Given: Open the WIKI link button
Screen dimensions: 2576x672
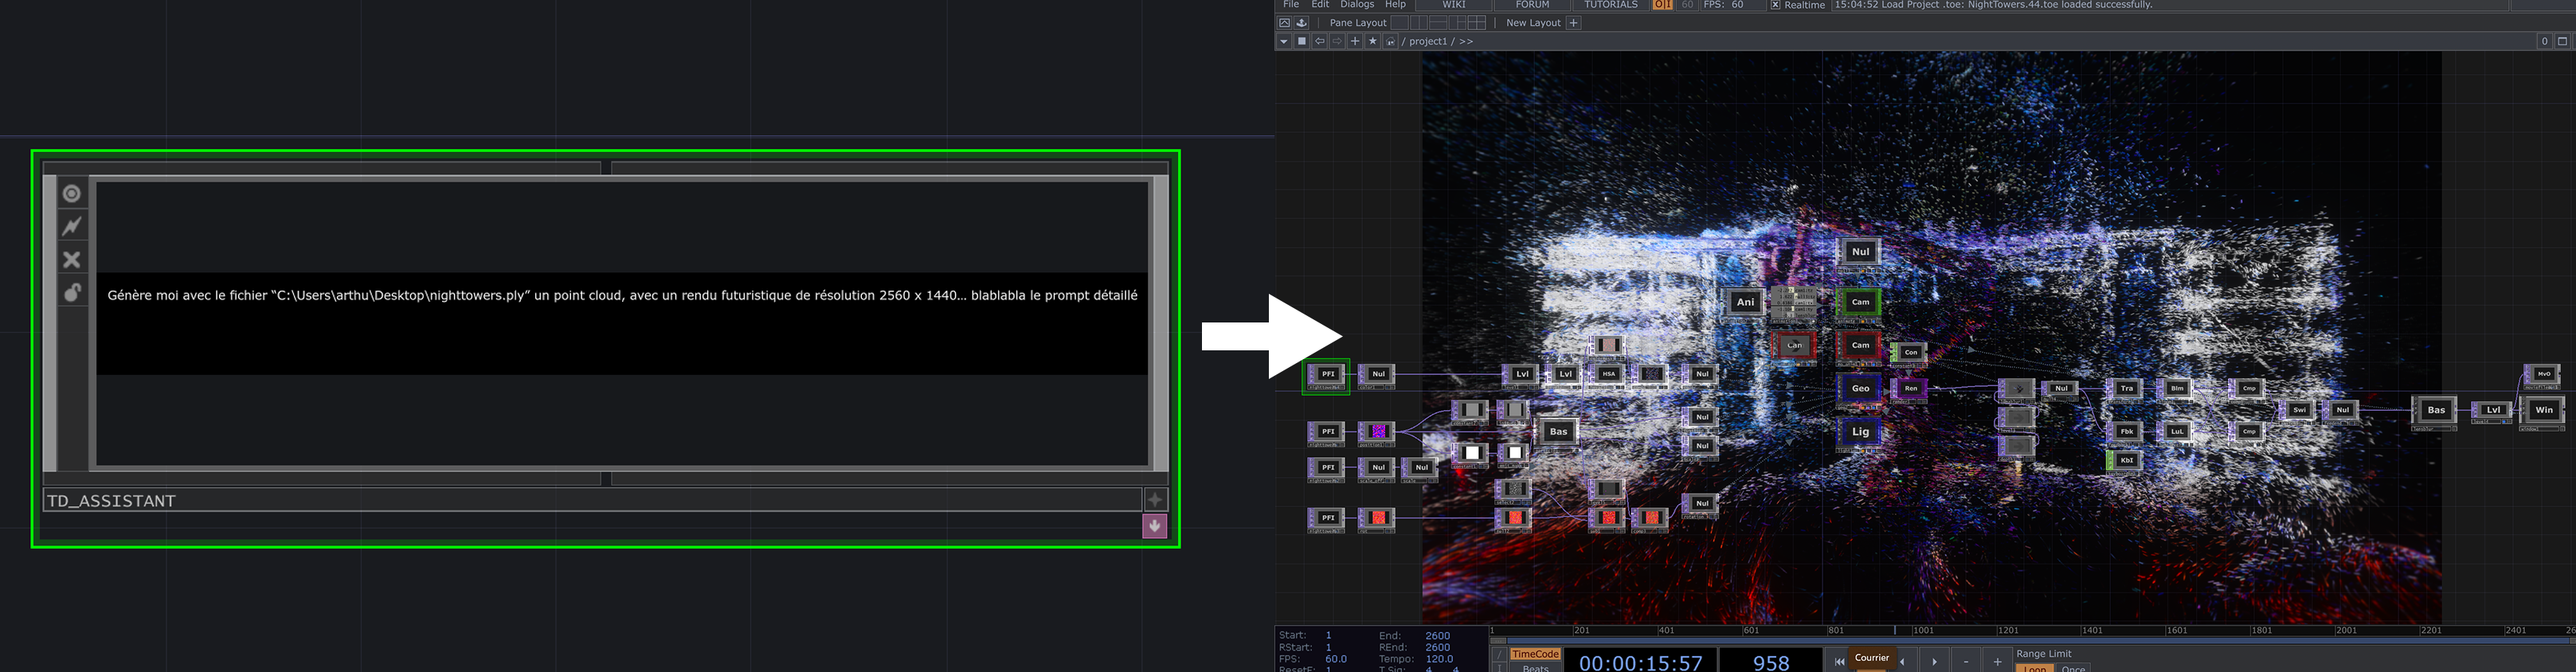Looking at the screenshot, I should [x=1453, y=5].
